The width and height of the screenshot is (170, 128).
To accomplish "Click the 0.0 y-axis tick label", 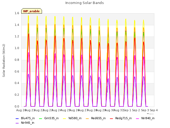I will pyautogui.click(x=17, y=106).
